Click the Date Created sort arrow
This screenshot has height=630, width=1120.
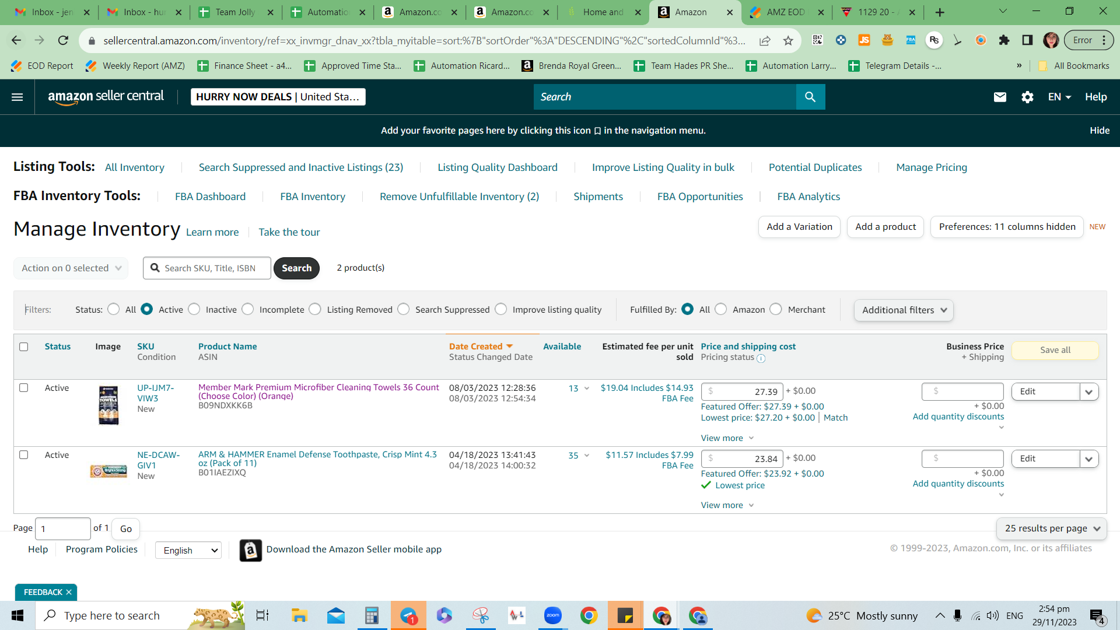[x=510, y=346]
